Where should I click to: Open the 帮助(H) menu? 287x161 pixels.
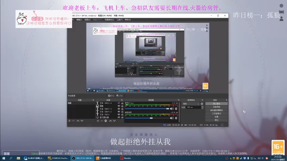(128, 20)
